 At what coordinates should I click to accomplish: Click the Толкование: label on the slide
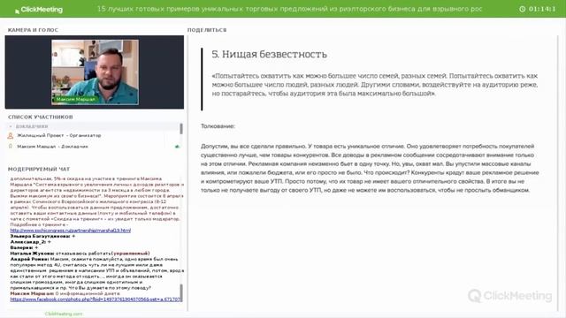click(218, 126)
